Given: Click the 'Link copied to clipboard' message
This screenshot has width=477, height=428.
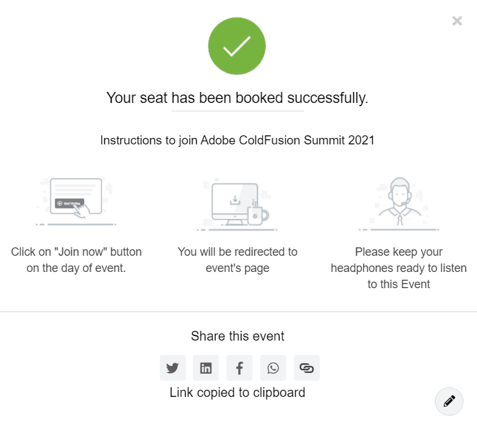Looking at the screenshot, I should click(238, 392).
